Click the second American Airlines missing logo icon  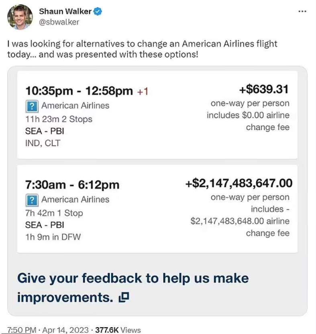tap(32, 200)
